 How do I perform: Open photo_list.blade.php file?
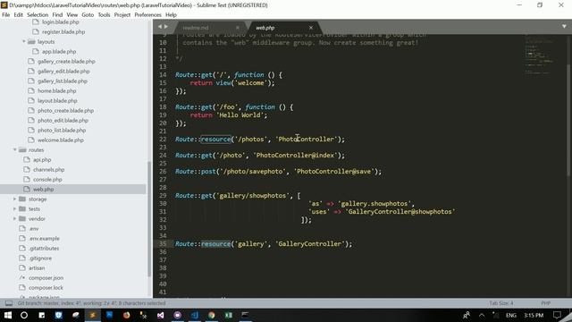62,131
